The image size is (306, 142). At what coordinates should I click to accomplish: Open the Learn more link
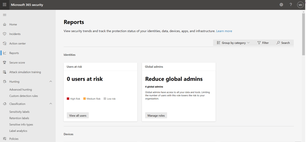224,31
